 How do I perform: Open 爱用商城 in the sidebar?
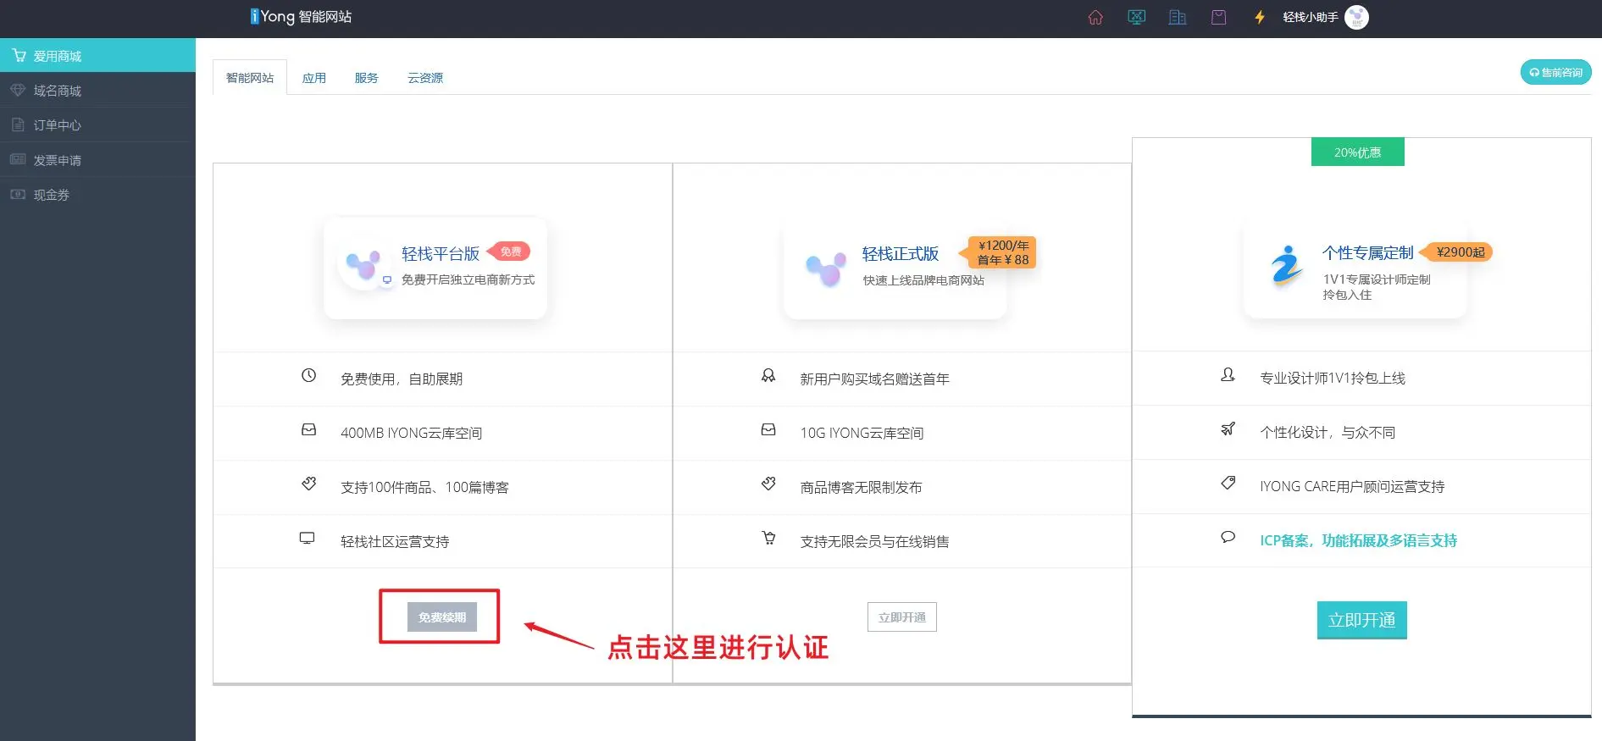[58, 56]
